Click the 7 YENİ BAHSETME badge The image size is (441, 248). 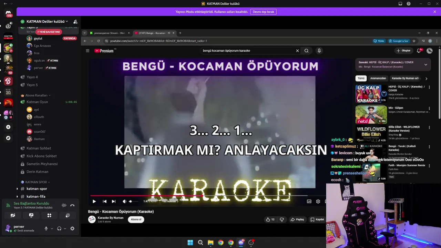[x=49, y=32]
